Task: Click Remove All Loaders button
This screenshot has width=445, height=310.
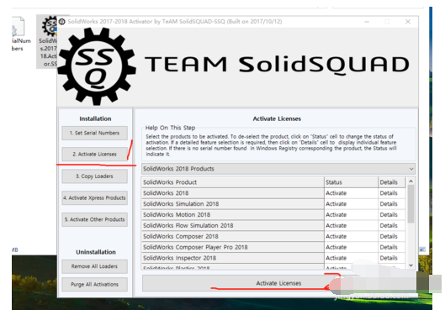Action: [x=94, y=266]
